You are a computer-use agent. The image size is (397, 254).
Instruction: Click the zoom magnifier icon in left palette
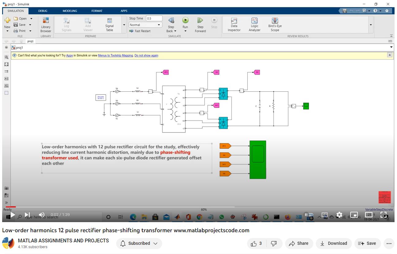pos(6,57)
